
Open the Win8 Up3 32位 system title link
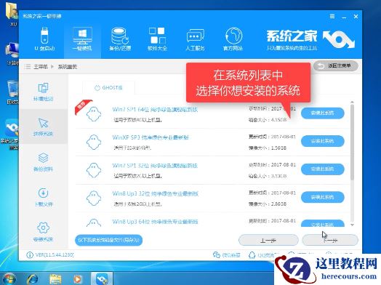156,193
